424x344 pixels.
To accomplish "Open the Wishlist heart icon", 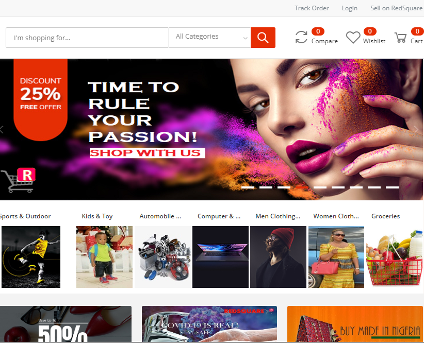I will [353, 38].
